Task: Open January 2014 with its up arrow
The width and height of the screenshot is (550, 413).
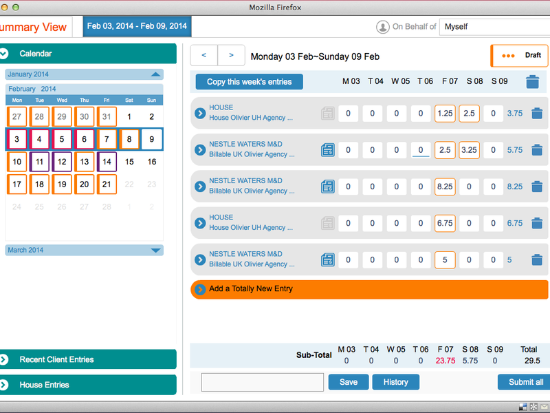Action: click(x=156, y=74)
